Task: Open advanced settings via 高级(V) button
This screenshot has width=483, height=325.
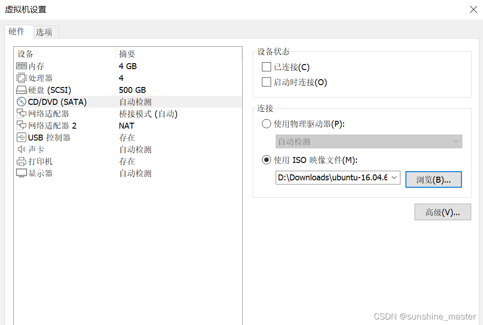Action: [442, 211]
